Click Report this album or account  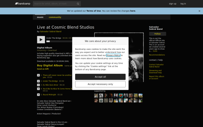pyautogui.click(x=157, y=78)
